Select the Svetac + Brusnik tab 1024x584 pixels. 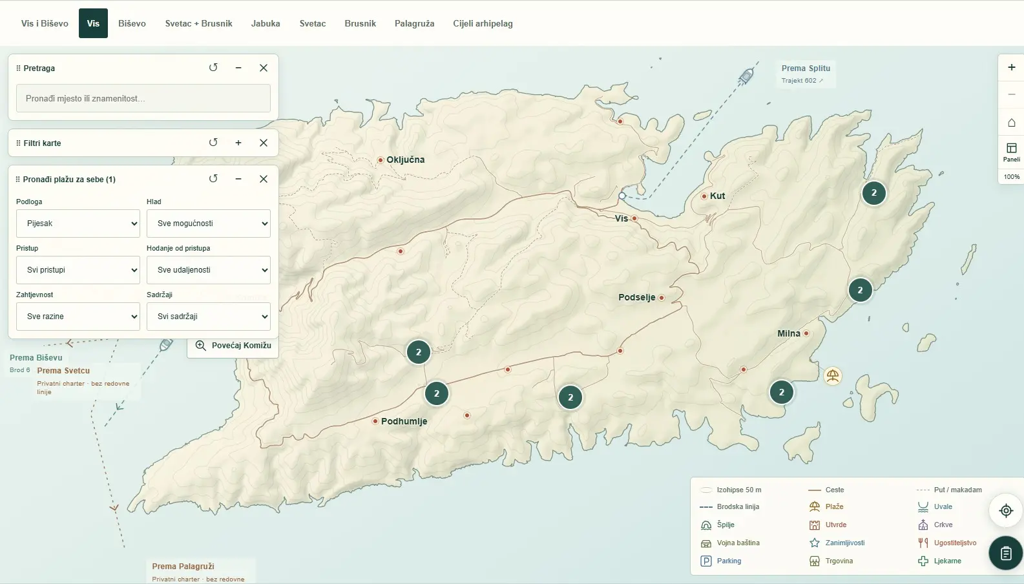[198, 23]
